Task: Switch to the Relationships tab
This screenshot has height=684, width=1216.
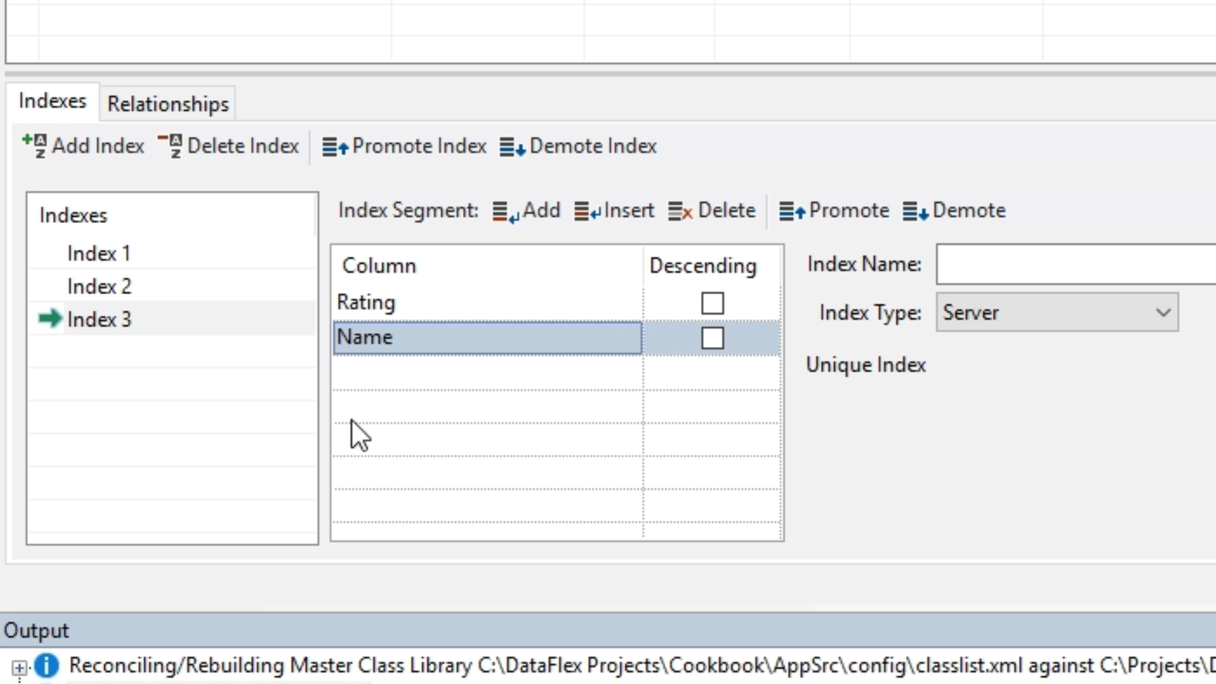Action: 168,104
